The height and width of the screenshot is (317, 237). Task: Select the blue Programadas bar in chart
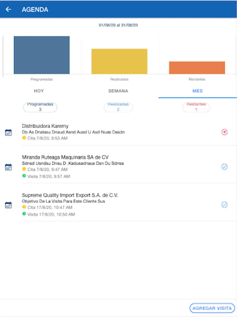click(42, 55)
